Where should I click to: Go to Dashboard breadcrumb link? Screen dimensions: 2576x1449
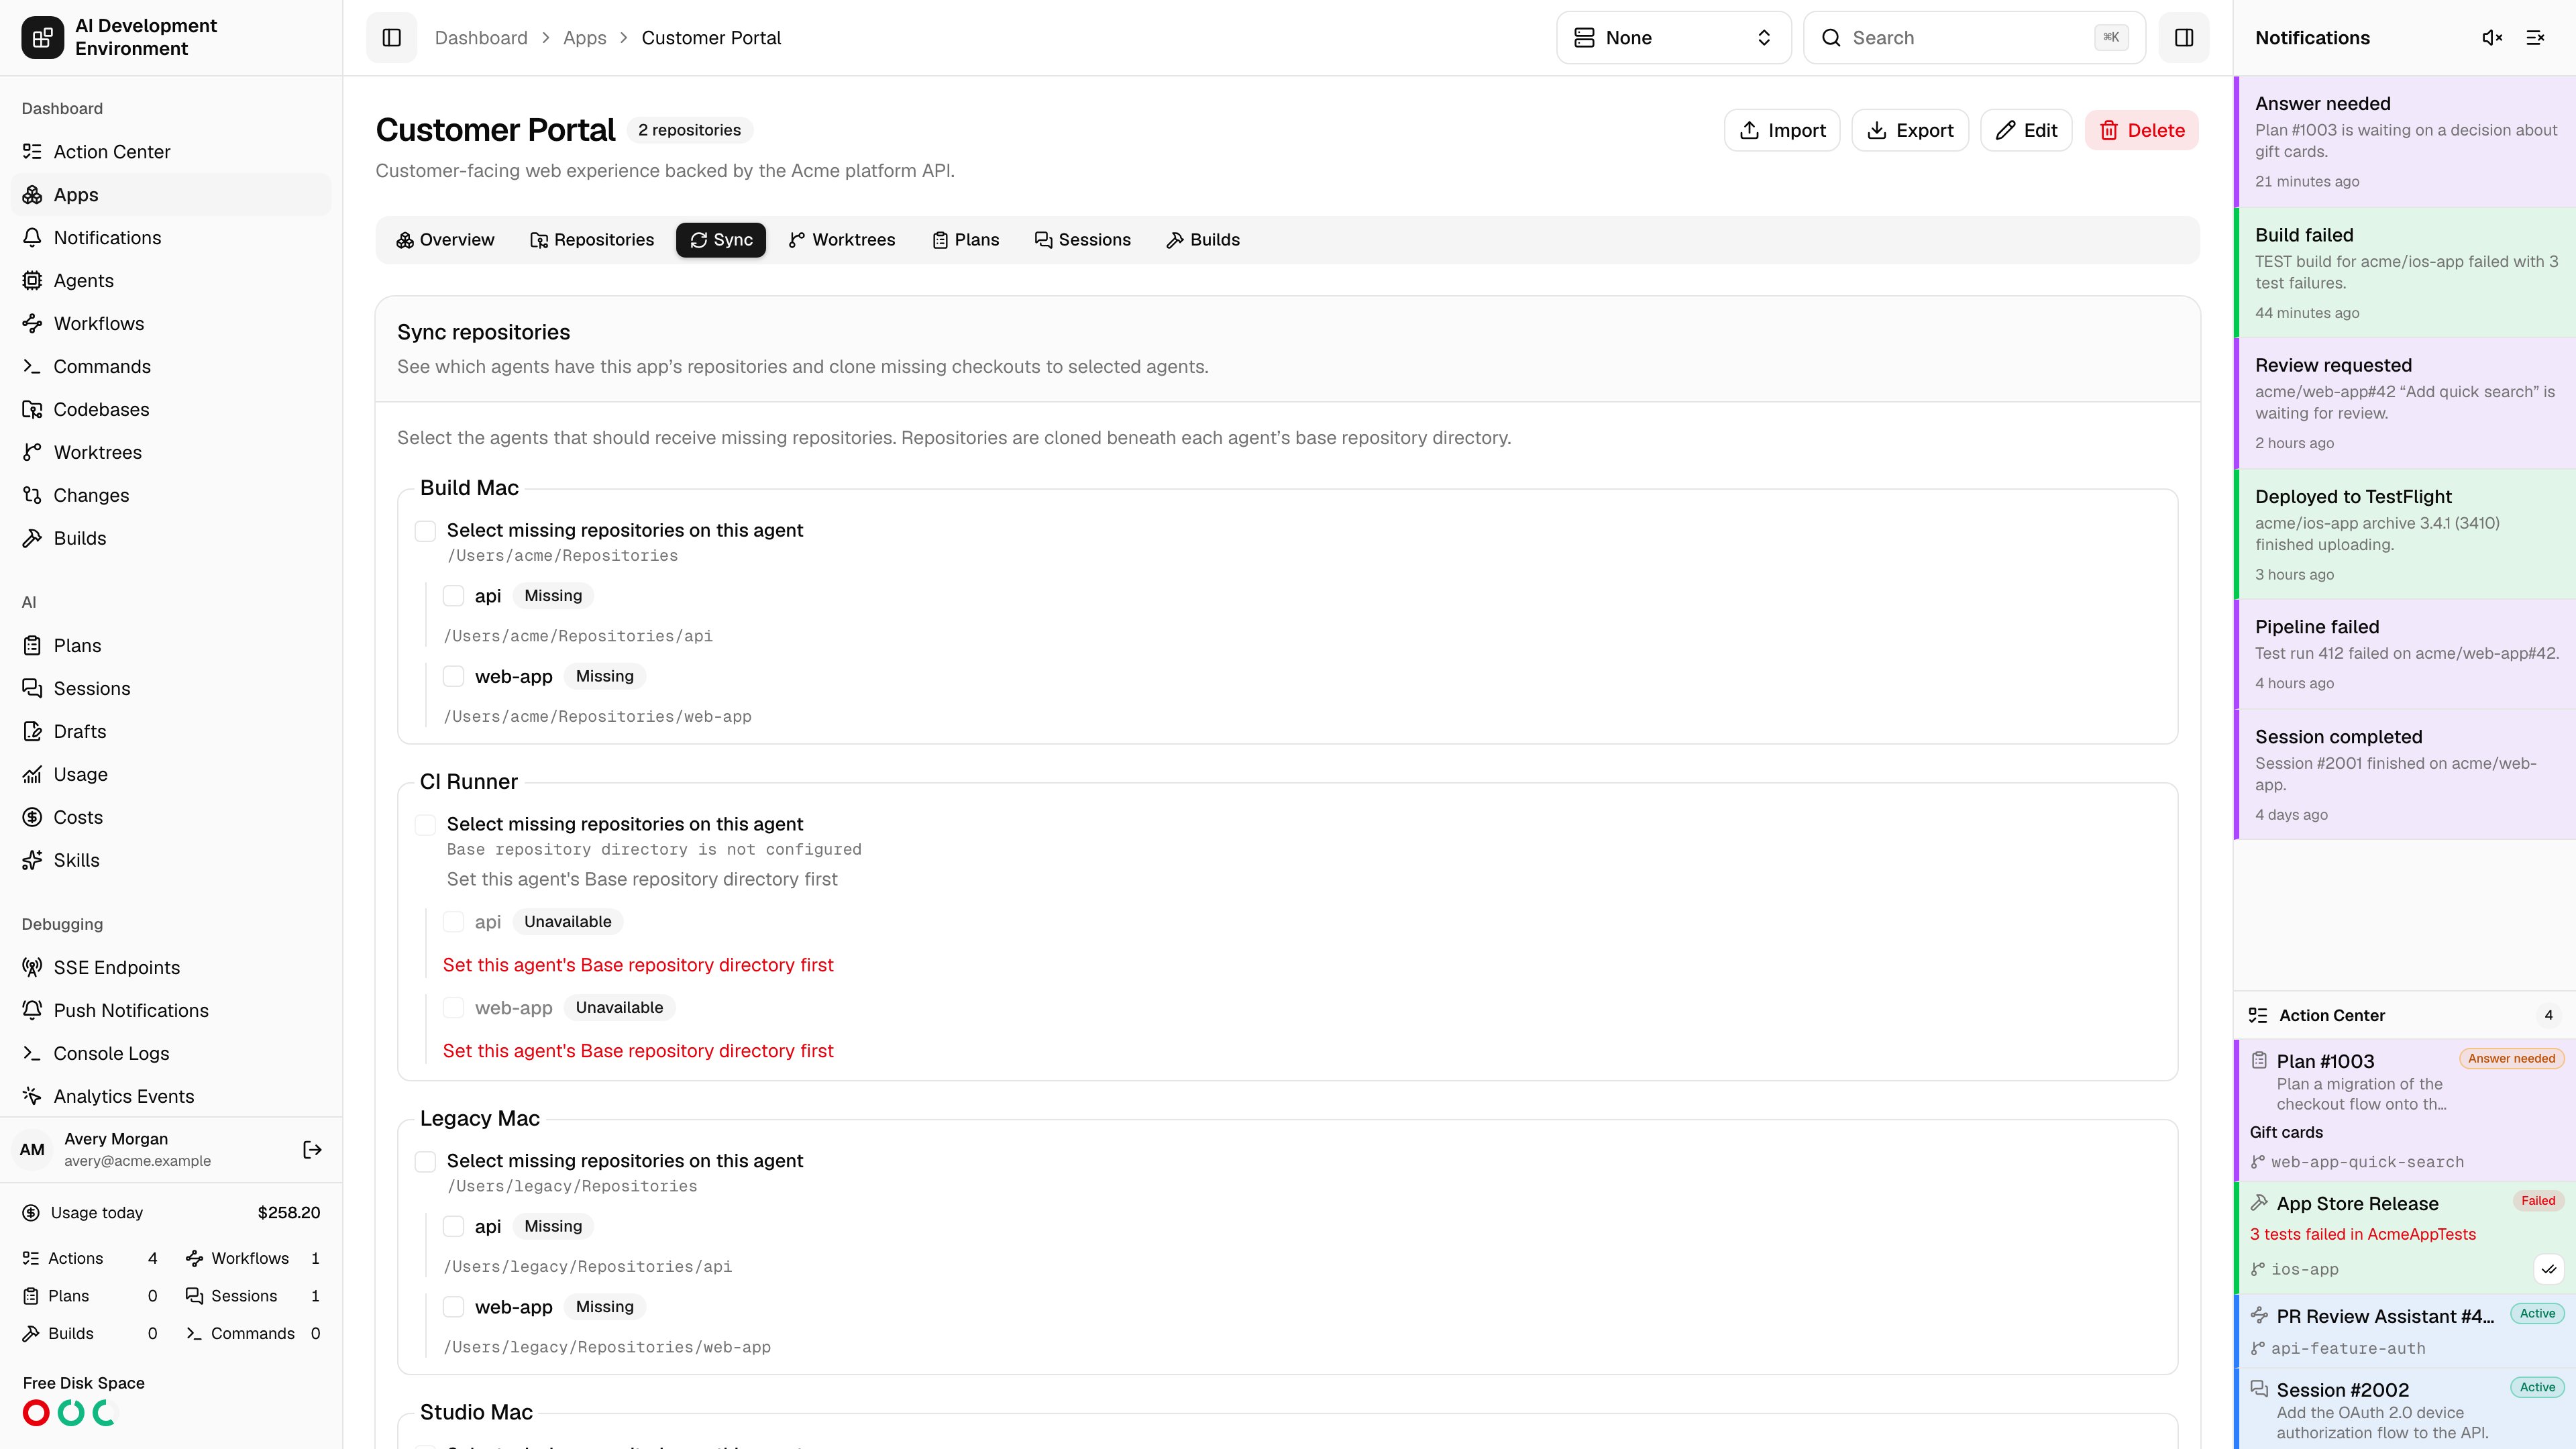tap(481, 37)
